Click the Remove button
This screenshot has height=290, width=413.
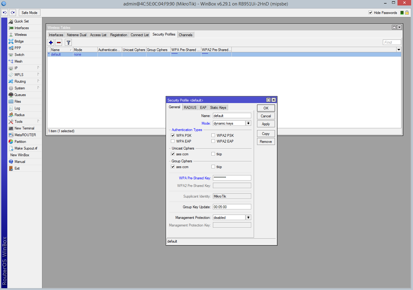coord(266,142)
